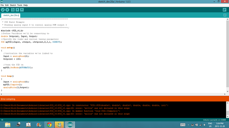
Task: Click the "PID Basic Example" comment line
Action: click(14, 22)
